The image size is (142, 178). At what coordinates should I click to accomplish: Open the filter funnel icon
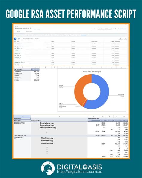coord(19,39)
